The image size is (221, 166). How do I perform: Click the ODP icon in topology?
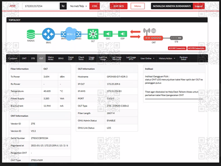coord(122,34)
